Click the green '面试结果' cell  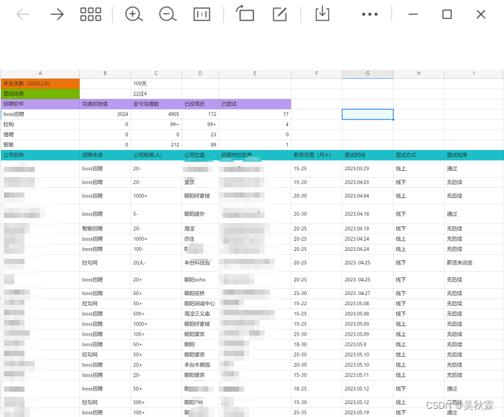(x=40, y=94)
